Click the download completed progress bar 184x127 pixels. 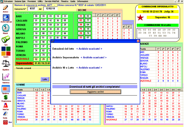coord(95,87)
